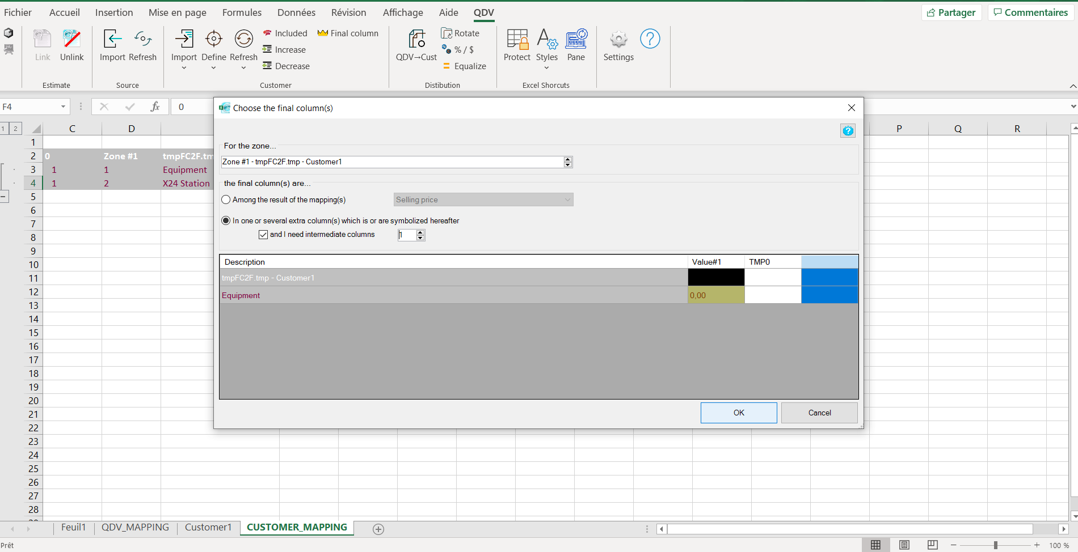Select 'In one or several extra column(s)' radio
The image size is (1078, 552).
pyautogui.click(x=226, y=220)
